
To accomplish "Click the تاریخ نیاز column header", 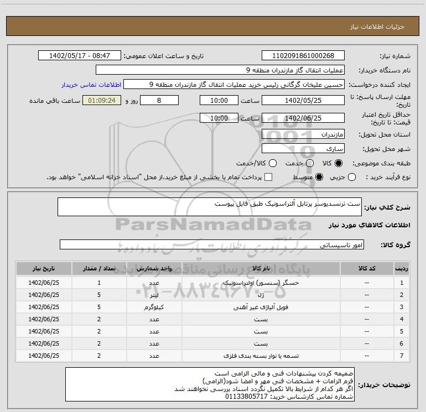I will pos(44,268).
